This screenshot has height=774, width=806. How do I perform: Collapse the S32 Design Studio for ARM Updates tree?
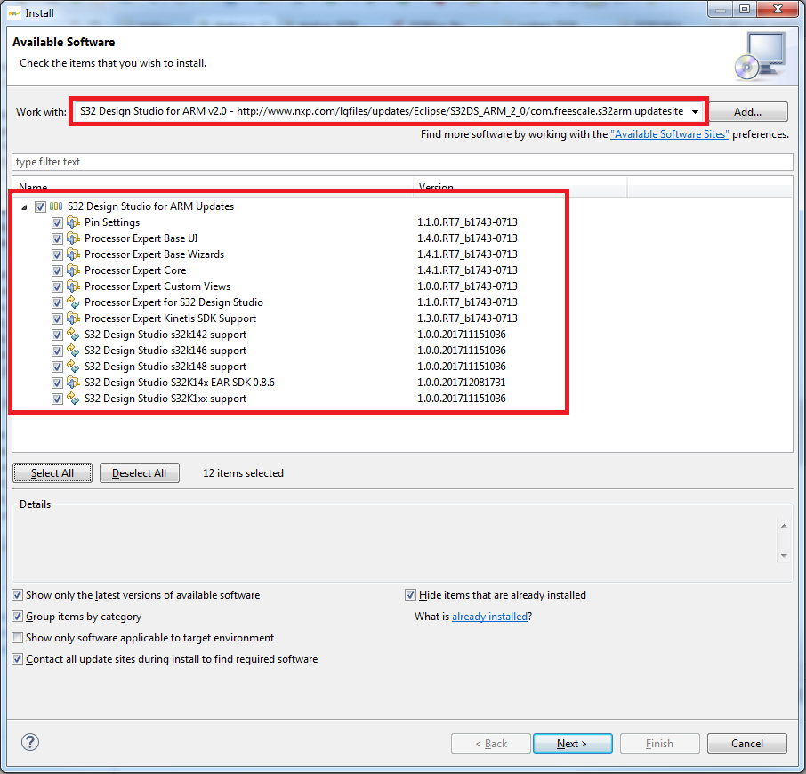(x=24, y=207)
